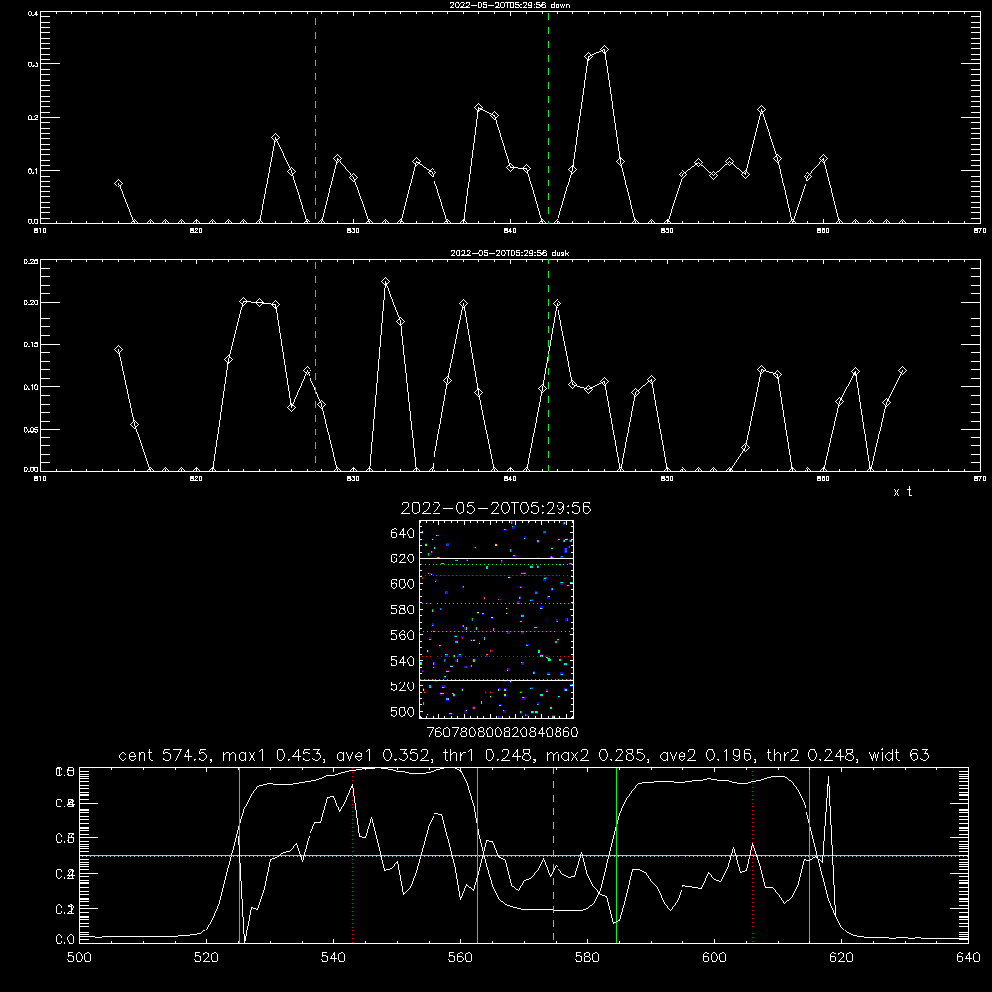Click the dawn plot title text
The width and height of the screenshot is (992, 992).
pos(510,5)
